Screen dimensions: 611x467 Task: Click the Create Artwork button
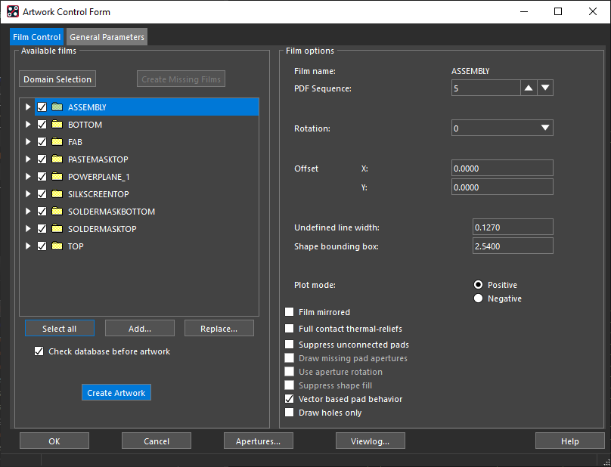[116, 393]
